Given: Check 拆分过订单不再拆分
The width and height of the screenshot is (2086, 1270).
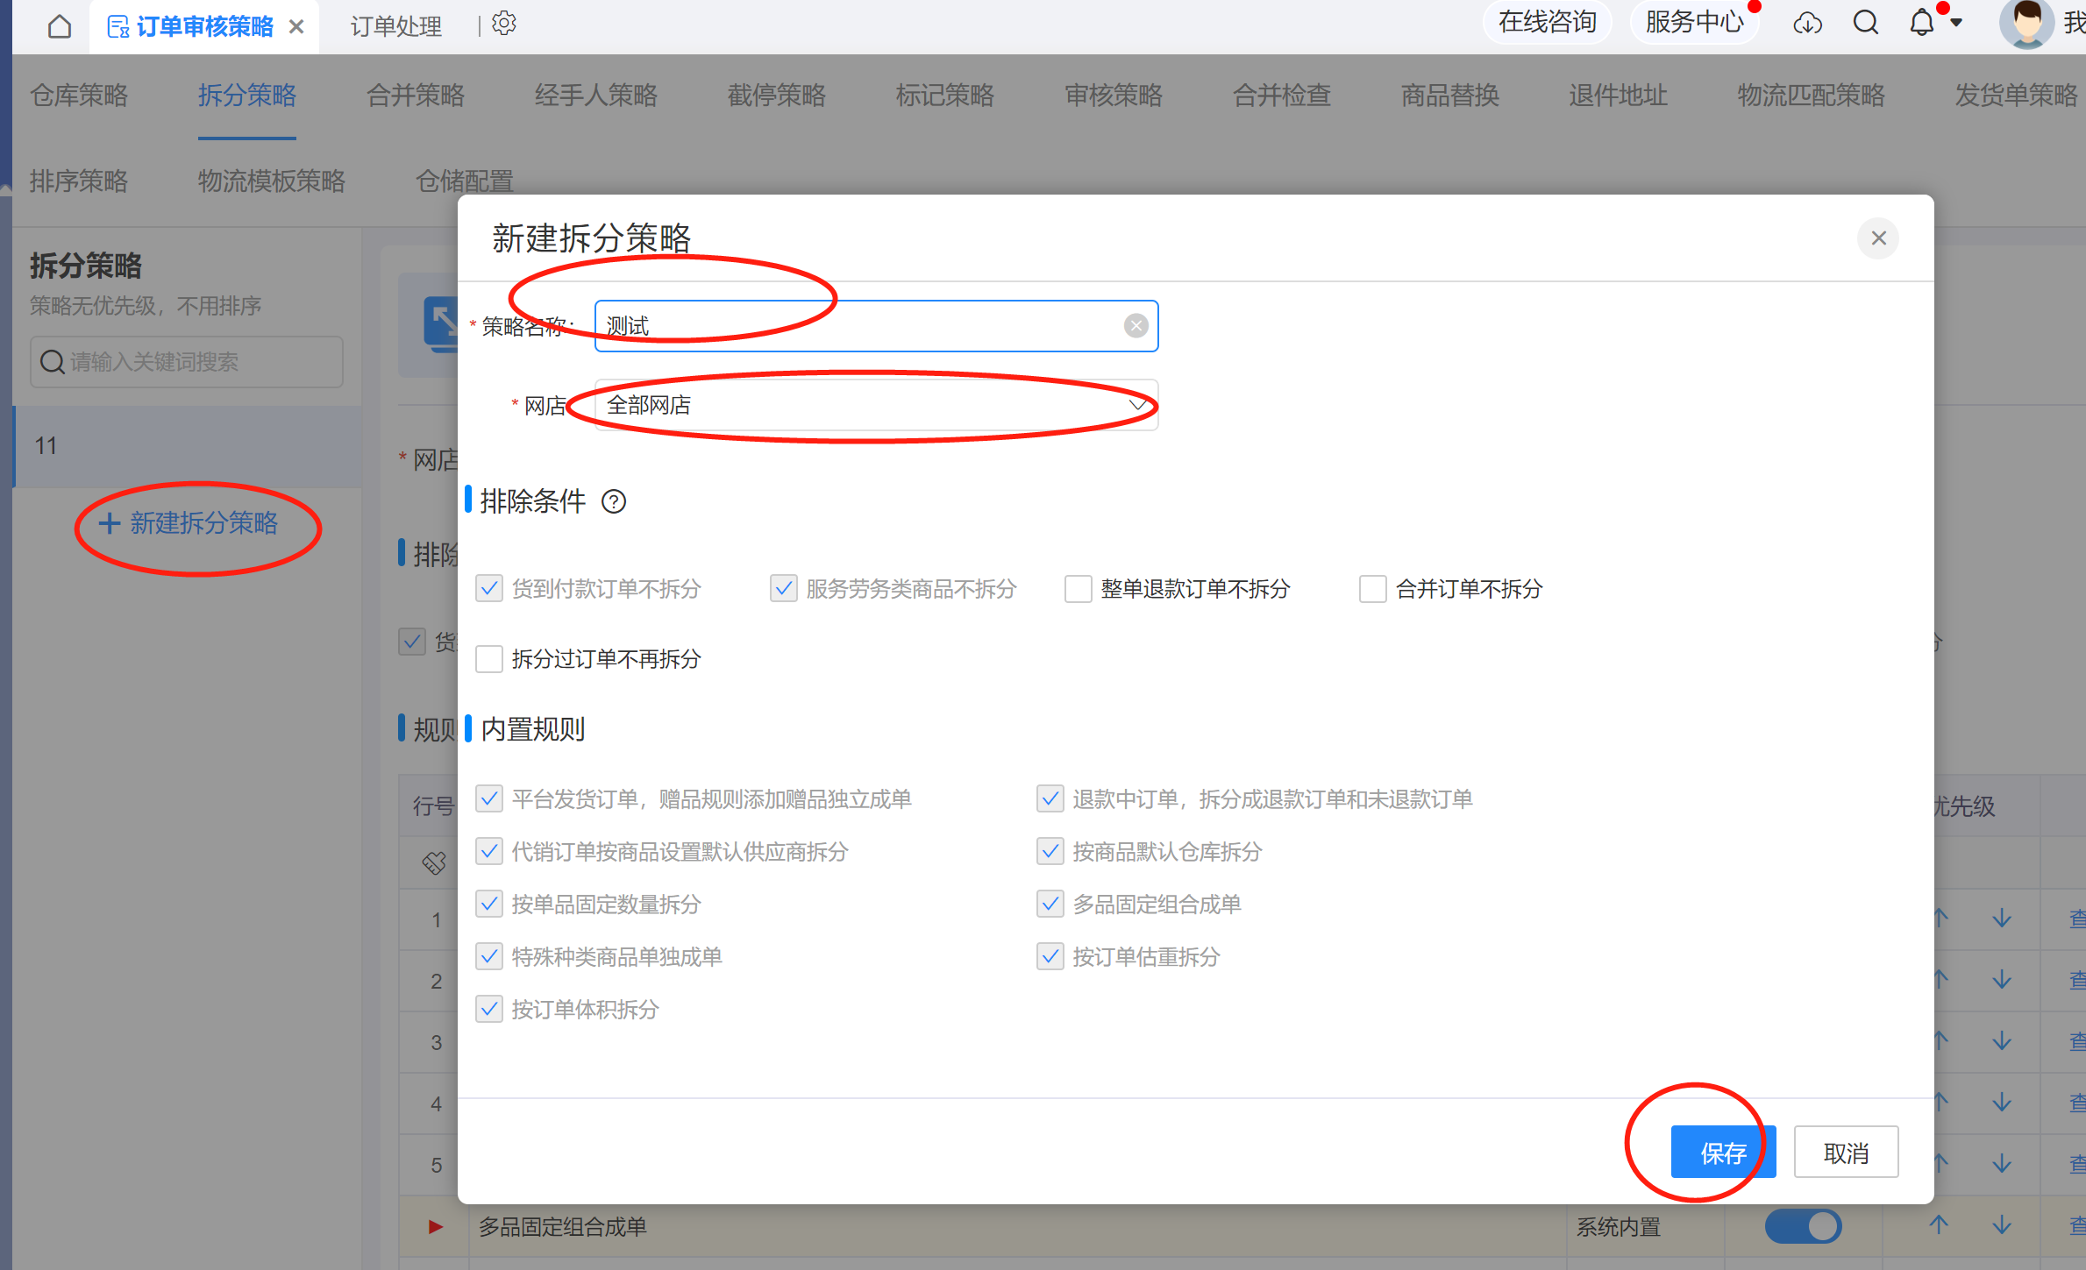Looking at the screenshot, I should point(488,659).
